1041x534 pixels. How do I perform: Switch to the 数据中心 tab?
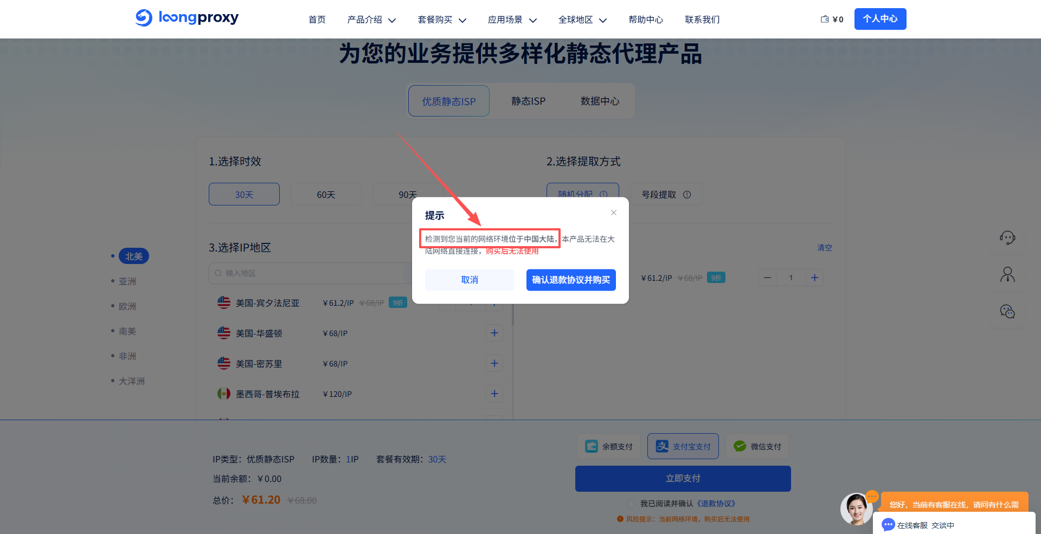point(600,101)
